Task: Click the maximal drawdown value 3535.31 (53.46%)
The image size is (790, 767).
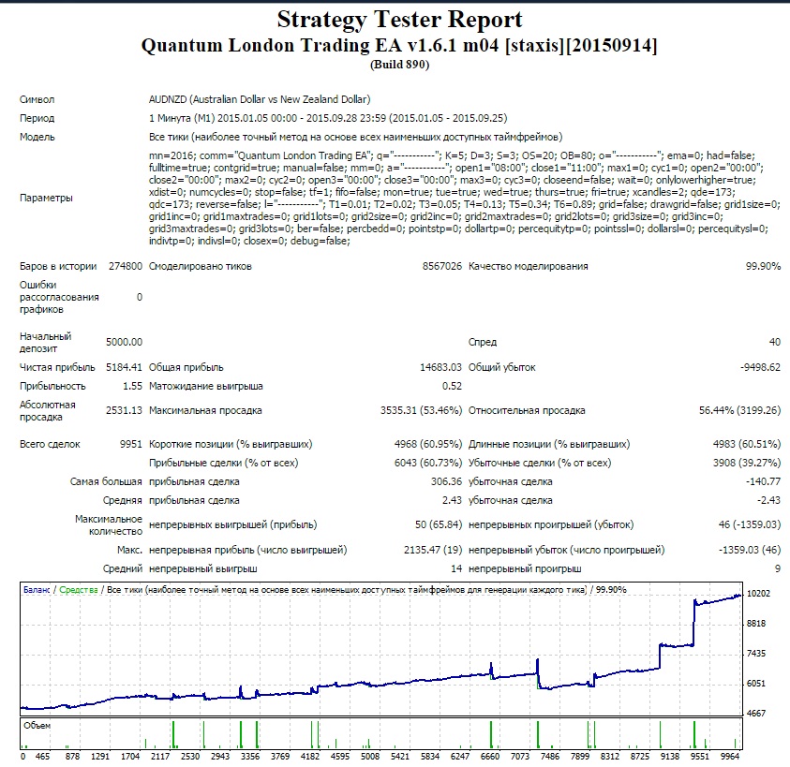Action: tap(421, 410)
